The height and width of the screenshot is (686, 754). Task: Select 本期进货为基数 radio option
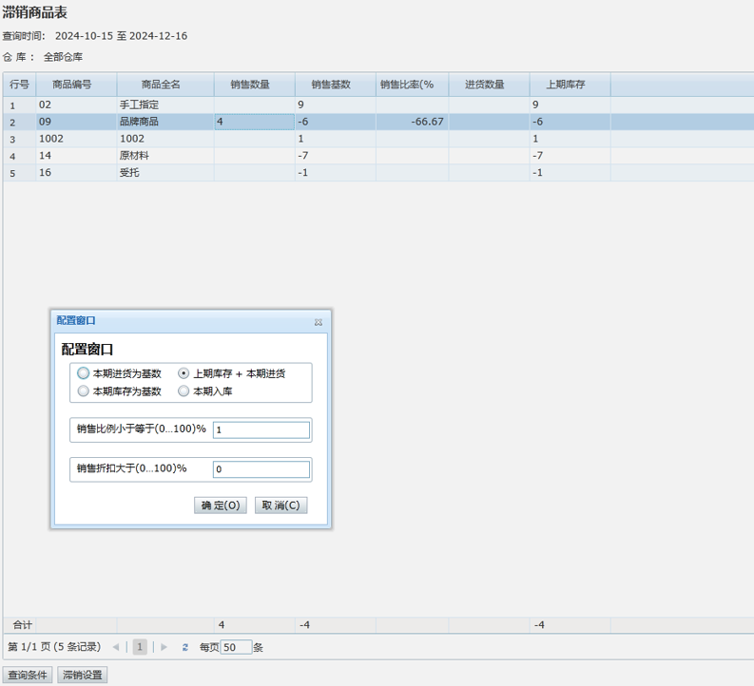(x=84, y=373)
